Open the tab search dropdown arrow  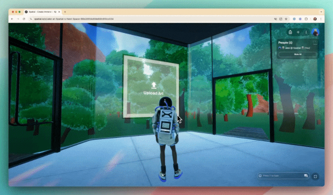pyautogui.click(x=321, y=12)
